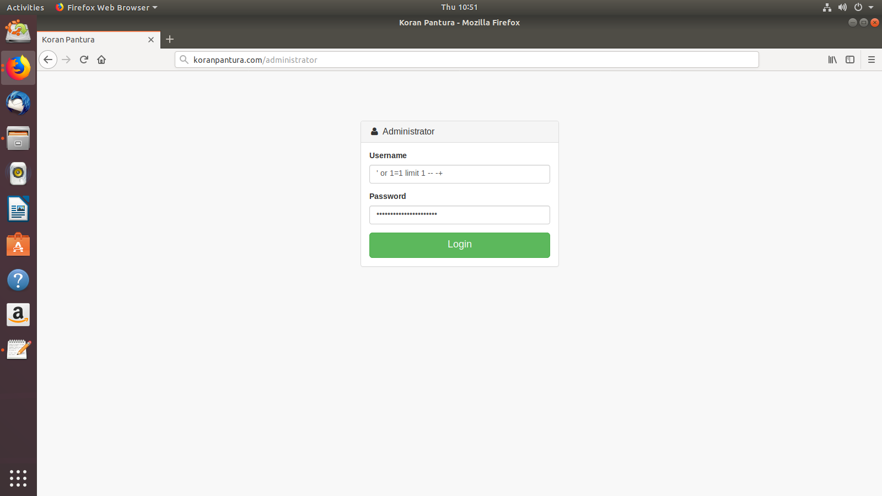This screenshot has height=496, width=882.
Task: Focus the Username input field
Action: click(460, 174)
